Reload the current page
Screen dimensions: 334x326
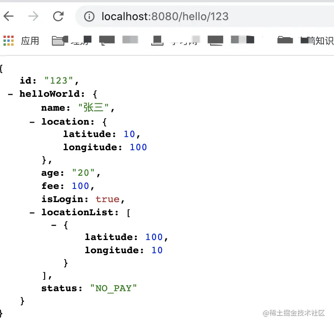coord(59,16)
